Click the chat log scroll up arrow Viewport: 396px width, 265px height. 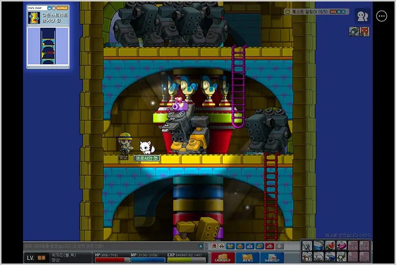[x=206, y=244]
